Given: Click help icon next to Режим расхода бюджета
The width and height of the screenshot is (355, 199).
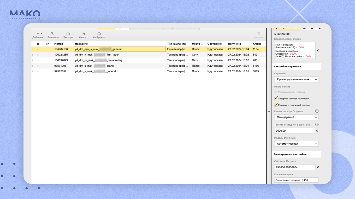Looking at the screenshot, I should coord(317,111).
